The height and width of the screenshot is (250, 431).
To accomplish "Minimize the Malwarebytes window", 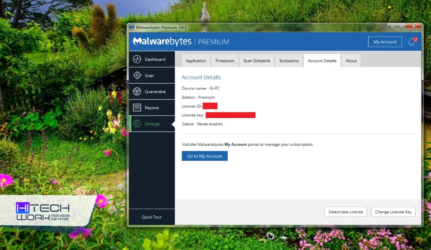I will [393, 26].
